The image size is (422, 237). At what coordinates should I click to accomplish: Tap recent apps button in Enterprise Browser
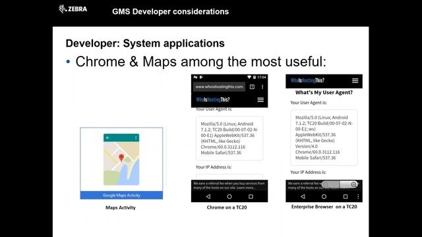[x=346, y=196]
